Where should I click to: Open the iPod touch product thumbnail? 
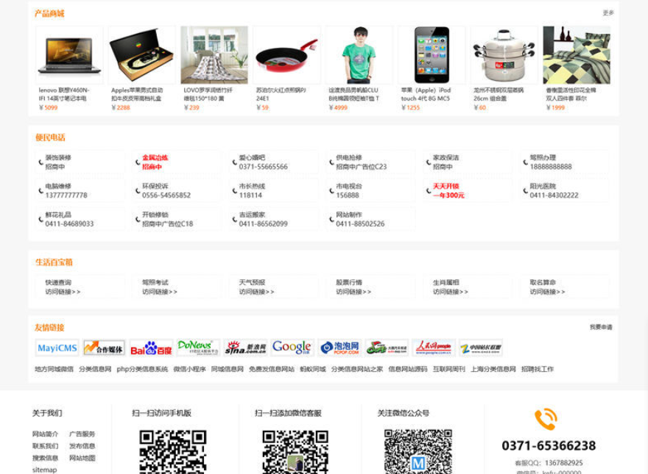[432, 55]
